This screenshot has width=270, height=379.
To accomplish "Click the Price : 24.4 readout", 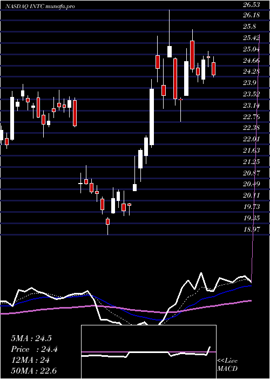I will pyautogui.click(x=34, y=349).
